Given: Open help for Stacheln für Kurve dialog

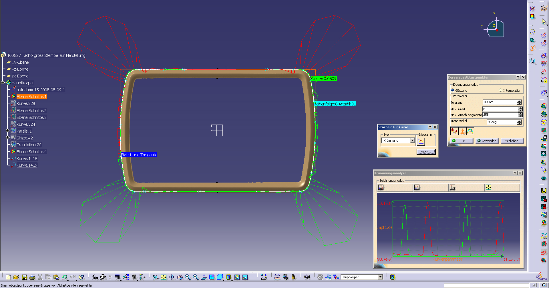Looking at the screenshot, I should (430, 127).
